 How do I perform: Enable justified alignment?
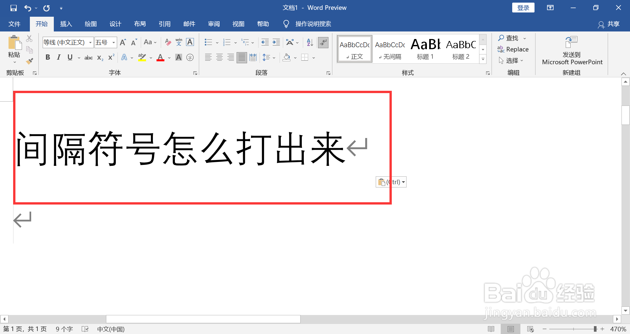(242, 57)
